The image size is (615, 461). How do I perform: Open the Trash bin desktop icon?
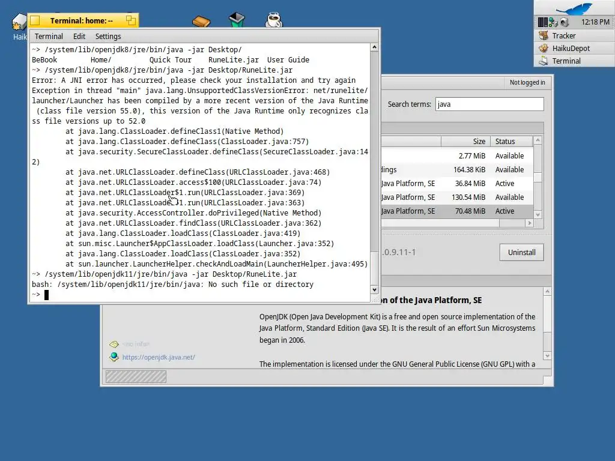click(x=237, y=20)
